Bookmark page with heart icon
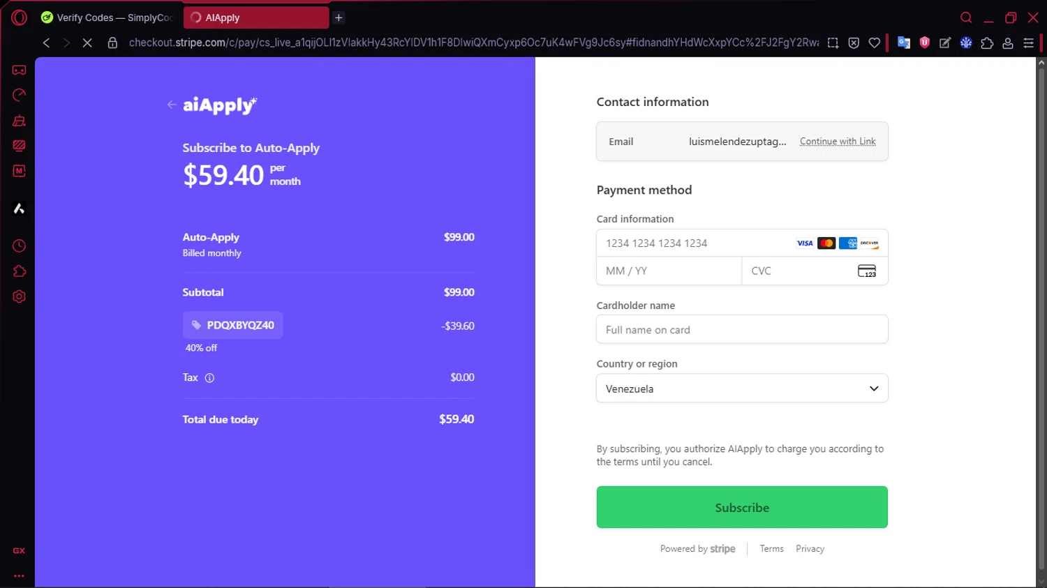1047x588 pixels. coord(875,43)
